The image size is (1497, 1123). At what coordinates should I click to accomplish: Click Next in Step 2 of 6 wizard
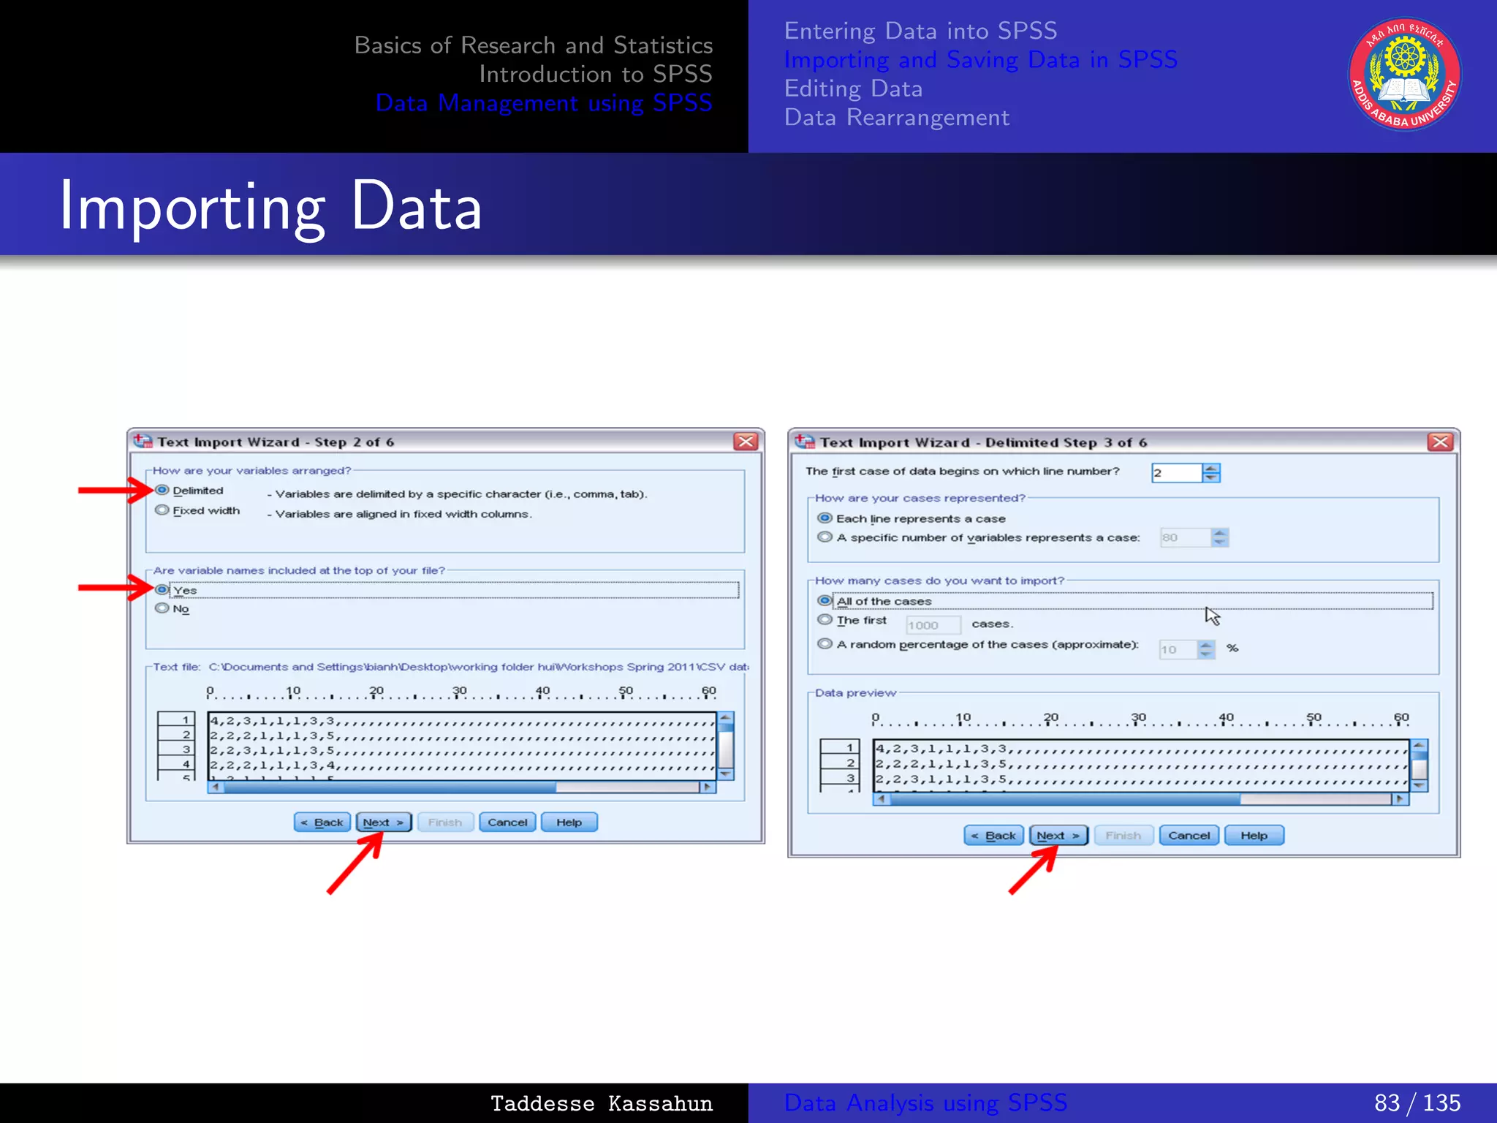[x=384, y=823]
